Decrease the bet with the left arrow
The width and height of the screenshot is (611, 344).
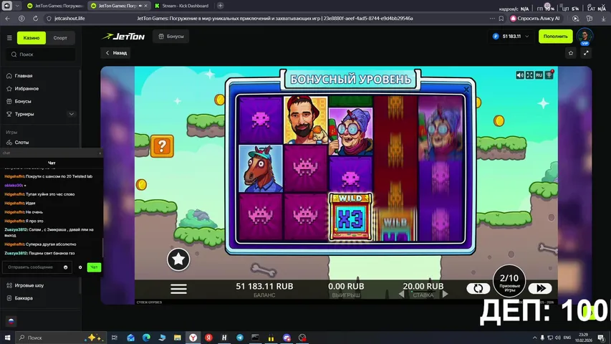[x=400, y=293]
